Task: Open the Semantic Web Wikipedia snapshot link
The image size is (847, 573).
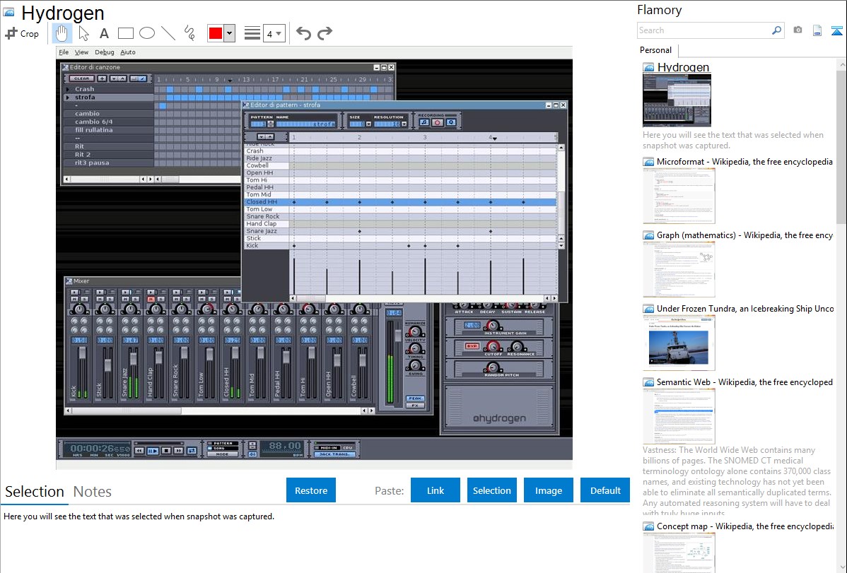Action: (744, 382)
